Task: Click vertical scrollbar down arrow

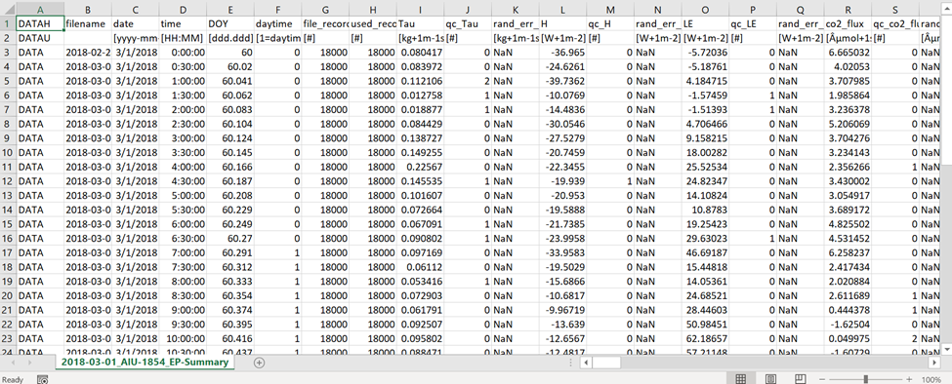Action: click(x=946, y=350)
